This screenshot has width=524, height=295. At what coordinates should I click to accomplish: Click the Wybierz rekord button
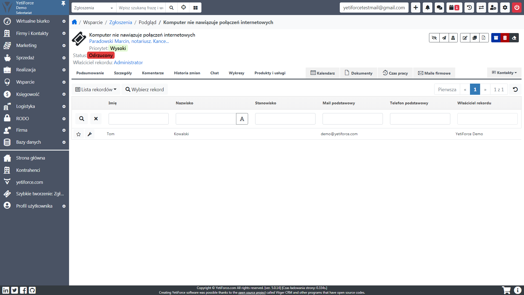point(145,90)
